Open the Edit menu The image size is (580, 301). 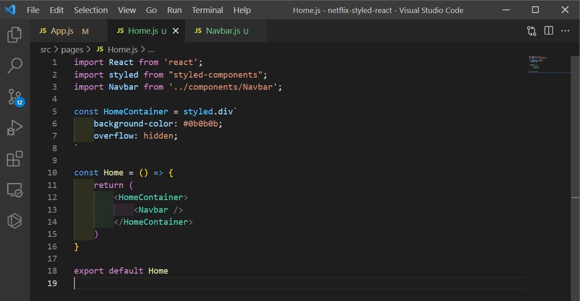point(56,10)
